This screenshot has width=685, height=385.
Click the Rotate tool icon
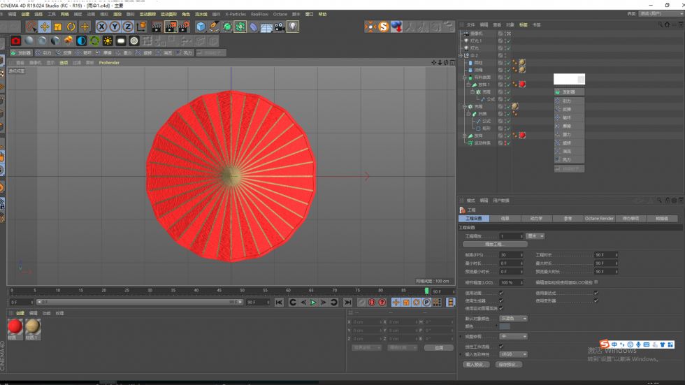71,27
